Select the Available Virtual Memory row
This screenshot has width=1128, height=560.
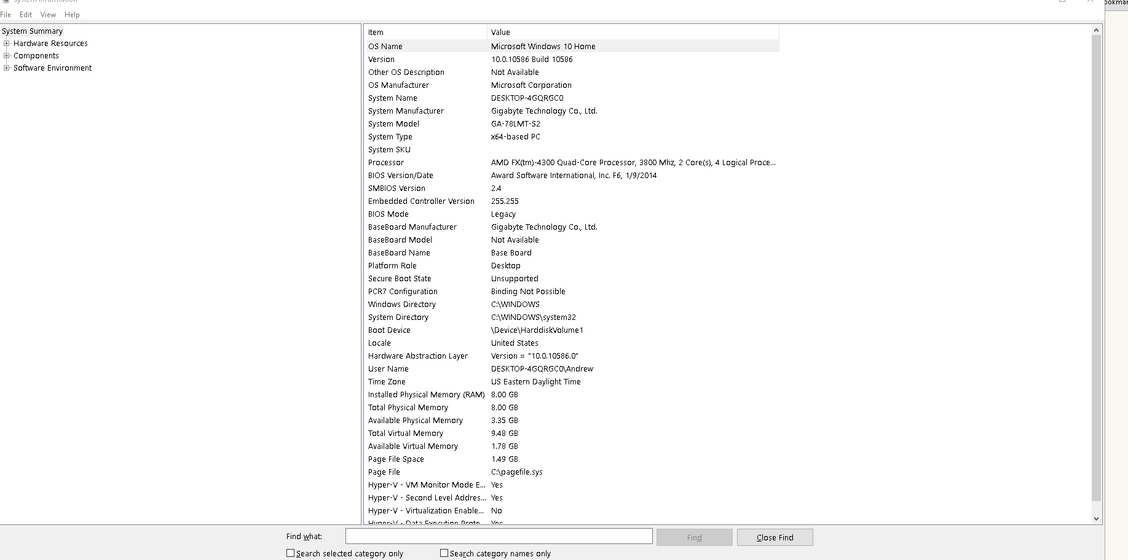(573, 446)
